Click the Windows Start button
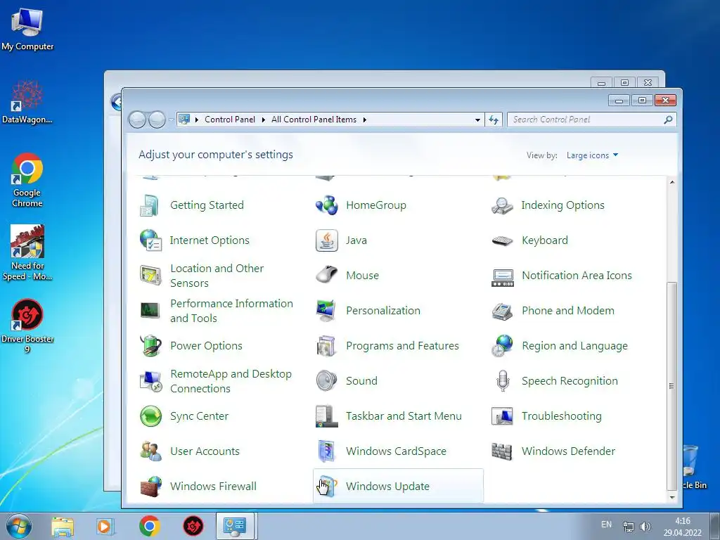Image resolution: width=720 pixels, height=540 pixels. (19, 526)
